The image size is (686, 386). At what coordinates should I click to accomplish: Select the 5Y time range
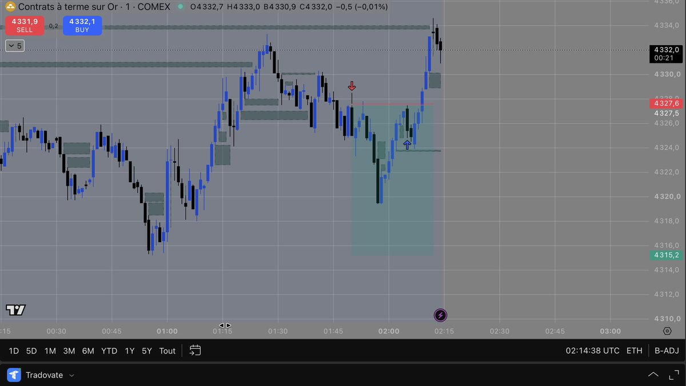(x=147, y=351)
